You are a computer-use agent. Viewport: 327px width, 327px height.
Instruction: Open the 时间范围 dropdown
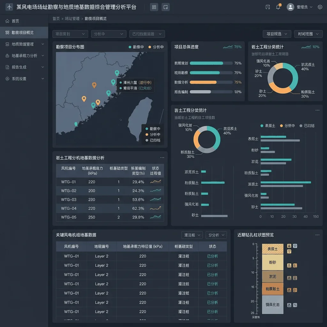(x=308, y=34)
